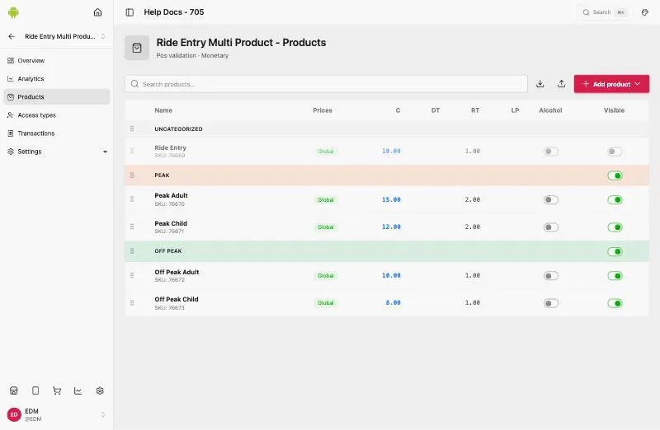Image resolution: width=660 pixels, height=430 pixels.
Task: Click the 15.00 price of Peak Adult
Action: click(x=391, y=199)
